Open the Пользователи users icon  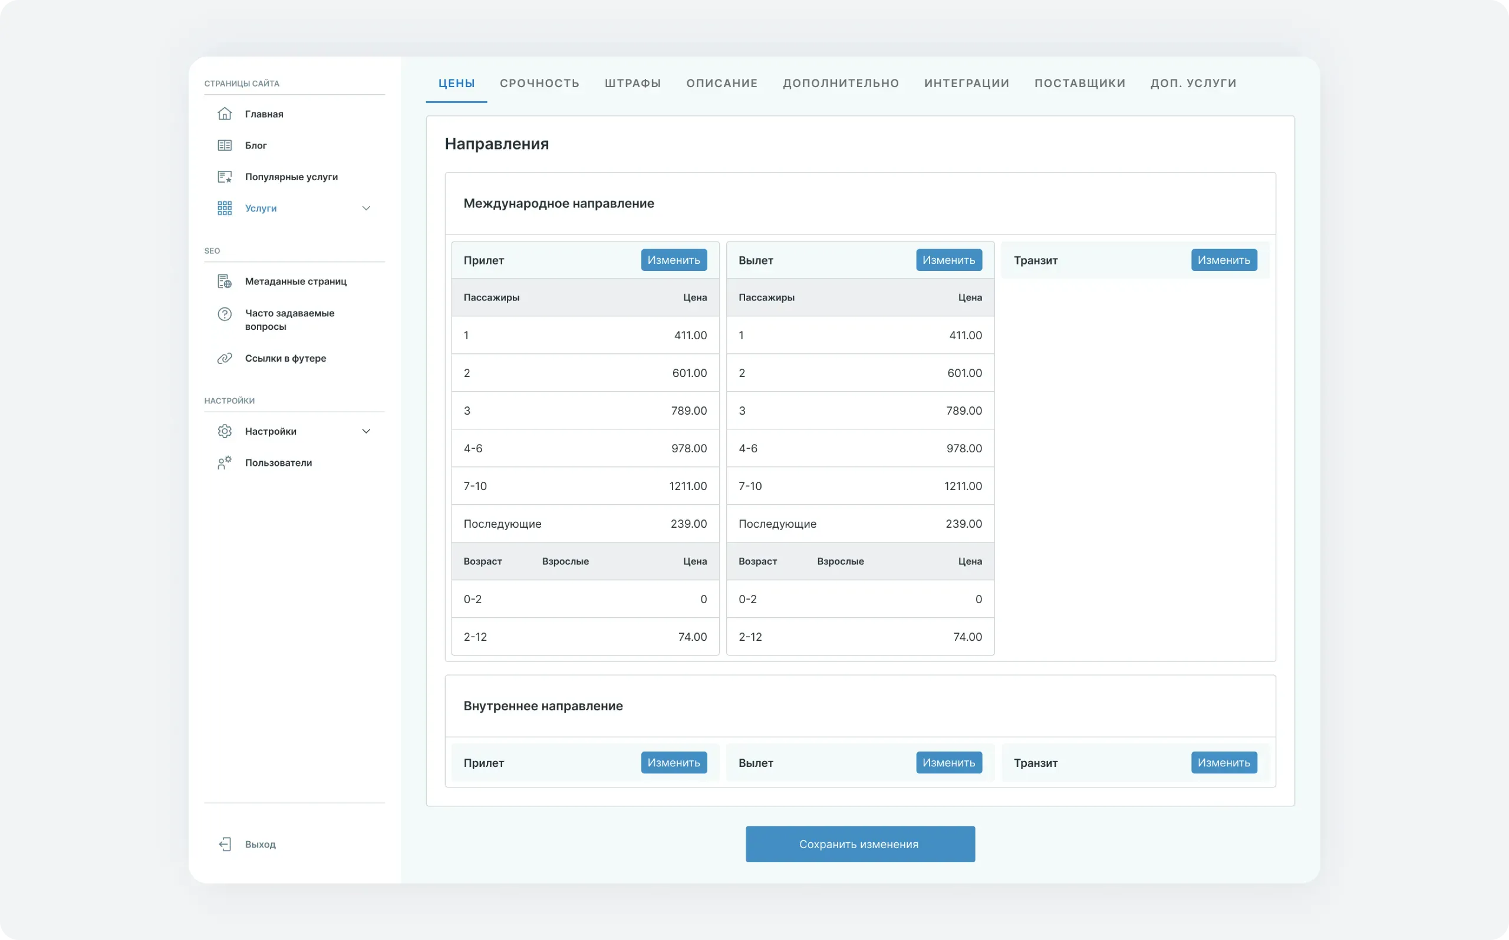pyautogui.click(x=225, y=462)
